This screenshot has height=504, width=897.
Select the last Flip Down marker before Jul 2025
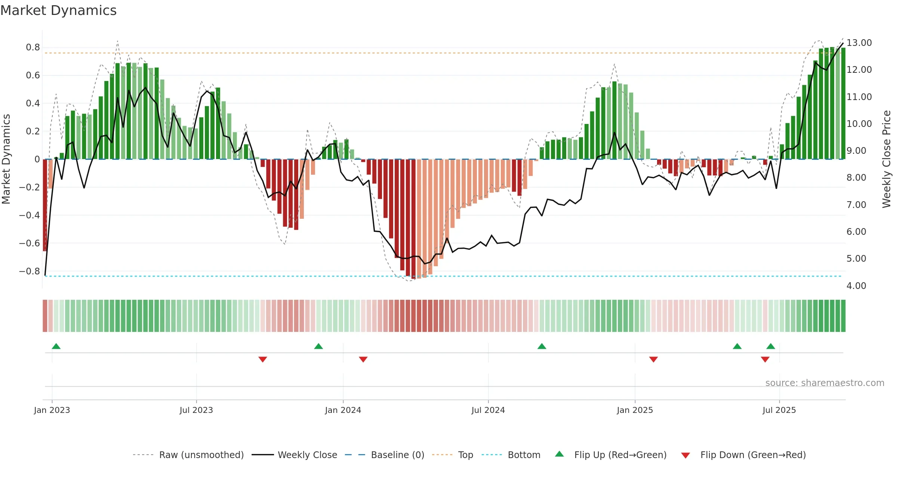765,359
